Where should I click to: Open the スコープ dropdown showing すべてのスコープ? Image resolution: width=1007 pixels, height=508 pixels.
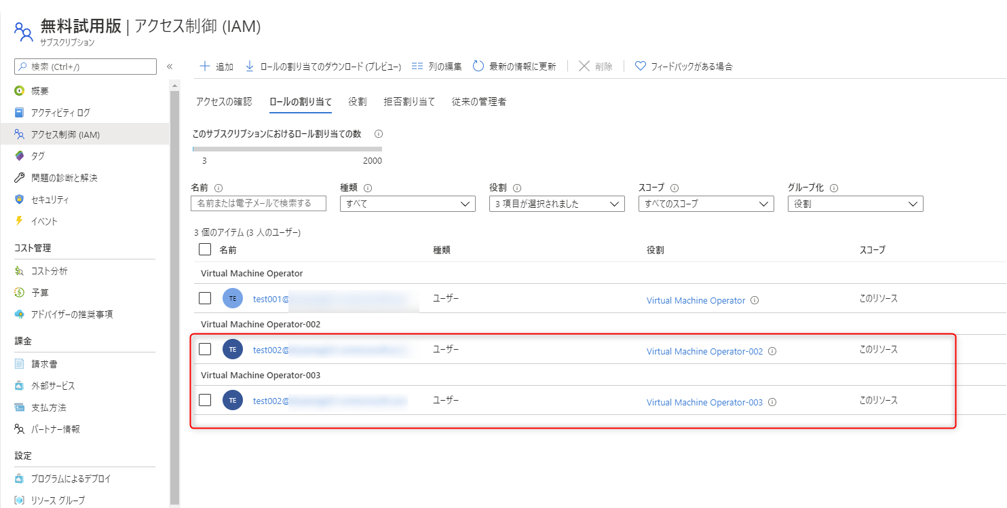click(706, 204)
